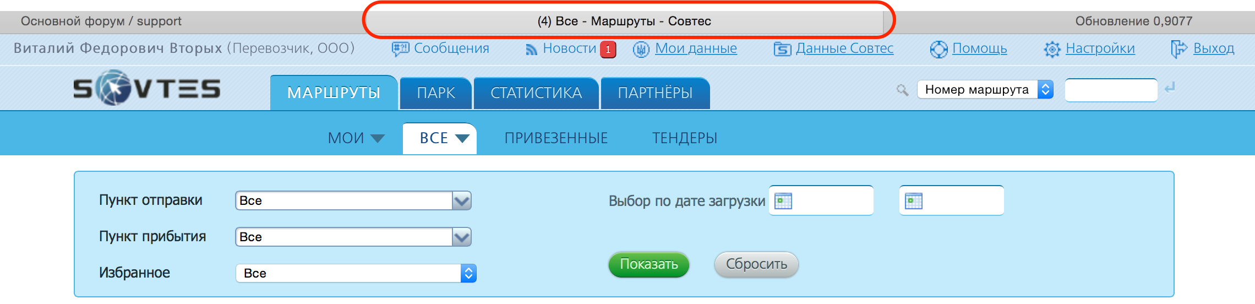Screen dimensions: 1255x304
Task: Open the ТЕНДЕРЫ sub-tab
Action: pos(685,138)
